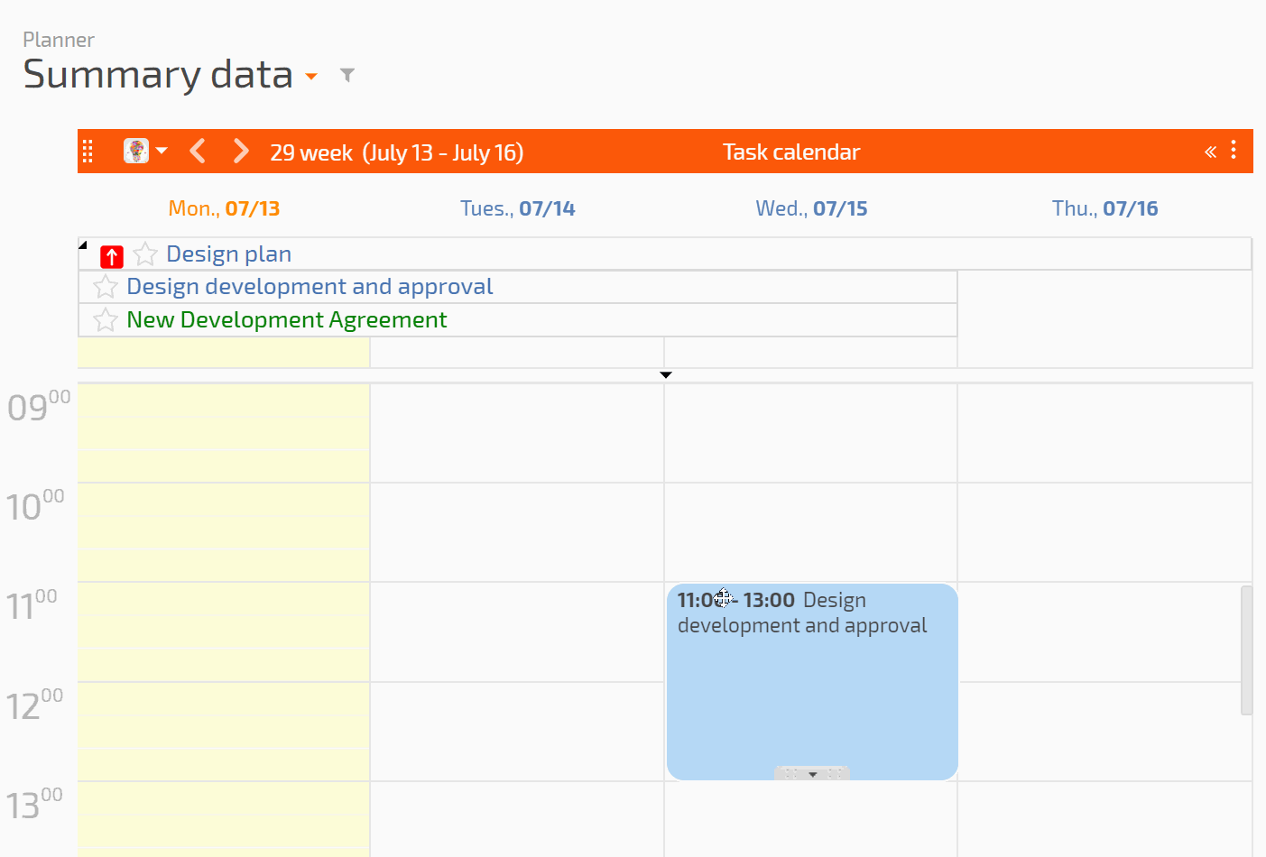
Task: Click the red high priority arrow icon
Action: click(112, 256)
